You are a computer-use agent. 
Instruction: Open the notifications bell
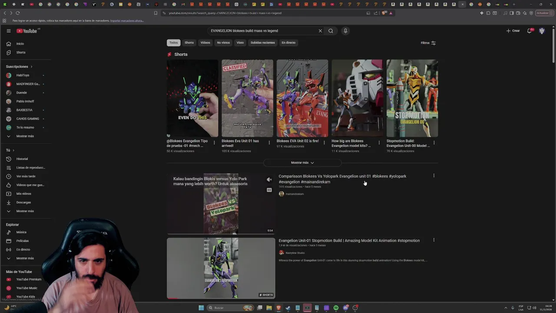(530, 31)
